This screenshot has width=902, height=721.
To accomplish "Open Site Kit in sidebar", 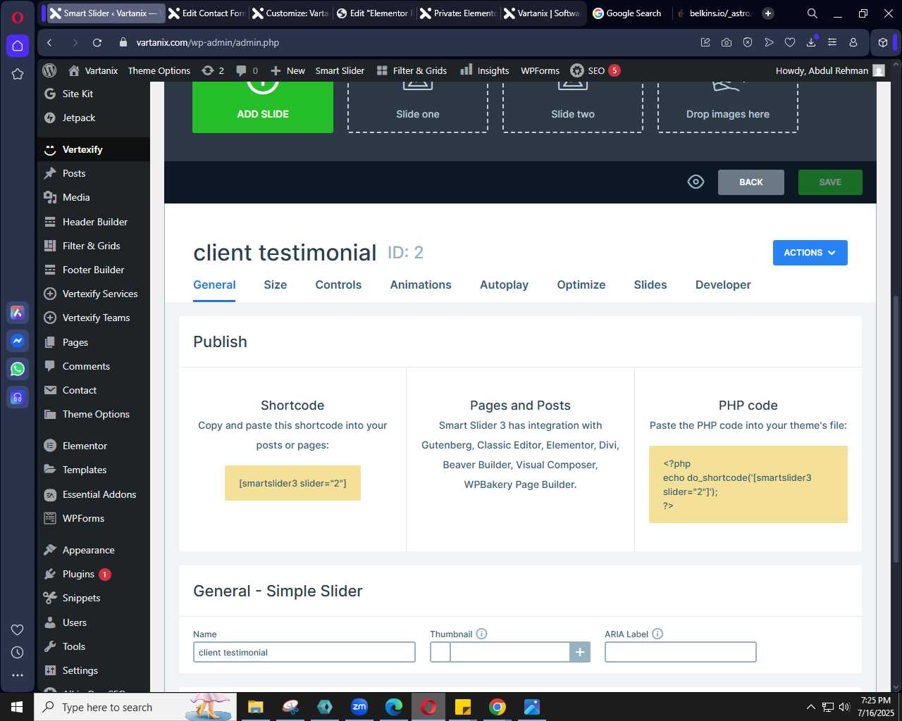I will coord(93,94).
